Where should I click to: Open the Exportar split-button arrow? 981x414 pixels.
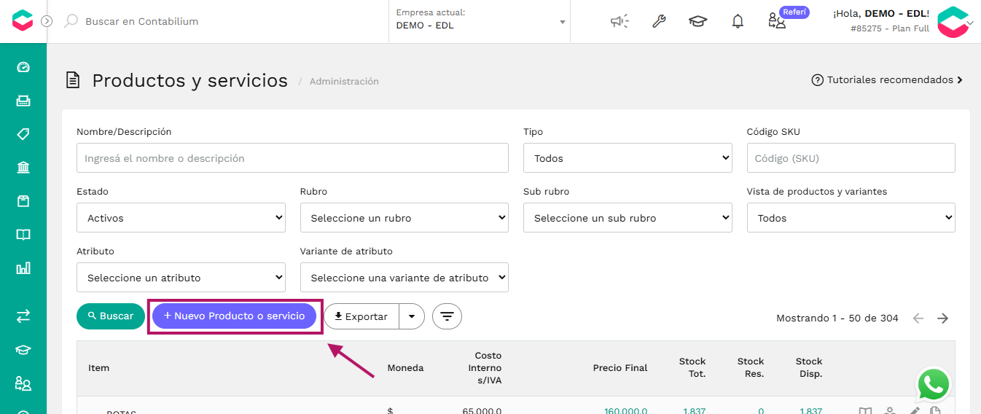coord(412,316)
